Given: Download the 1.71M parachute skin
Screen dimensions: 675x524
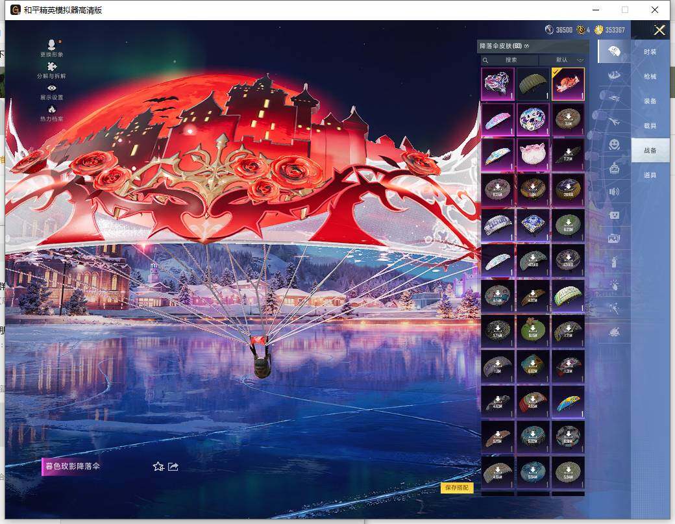Looking at the screenshot, I should [569, 331].
